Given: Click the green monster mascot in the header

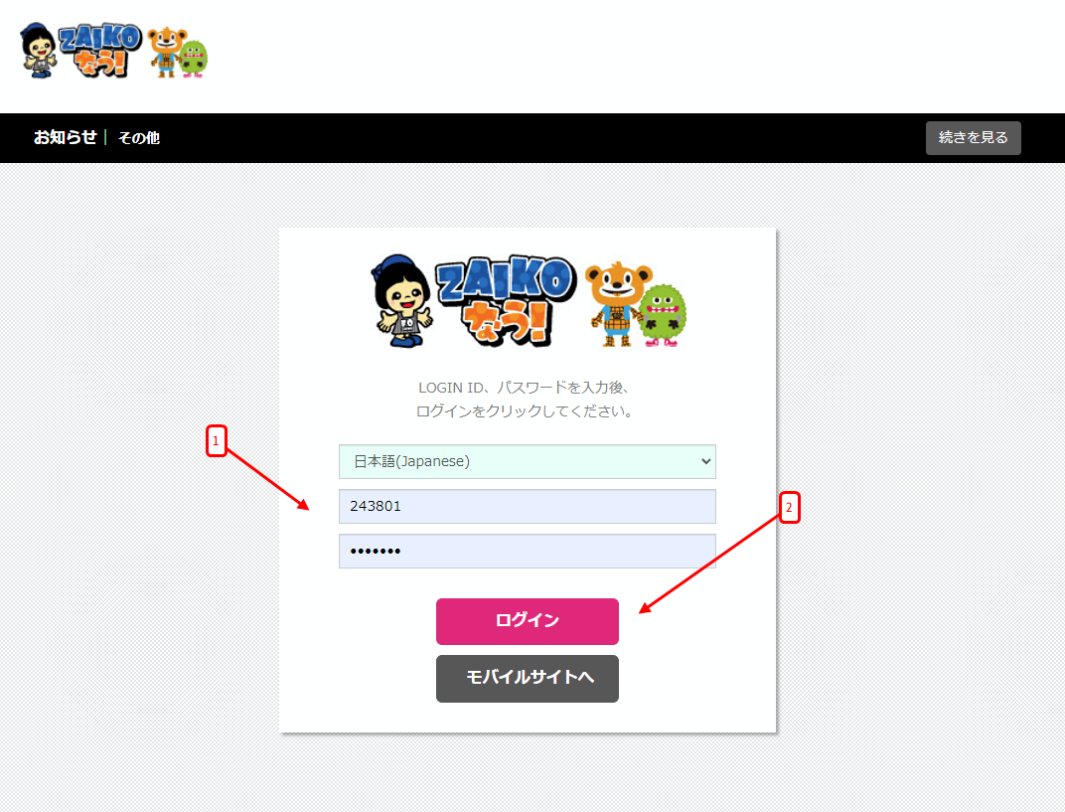Looking at the screenshot, I should click(x=195, y=59).
